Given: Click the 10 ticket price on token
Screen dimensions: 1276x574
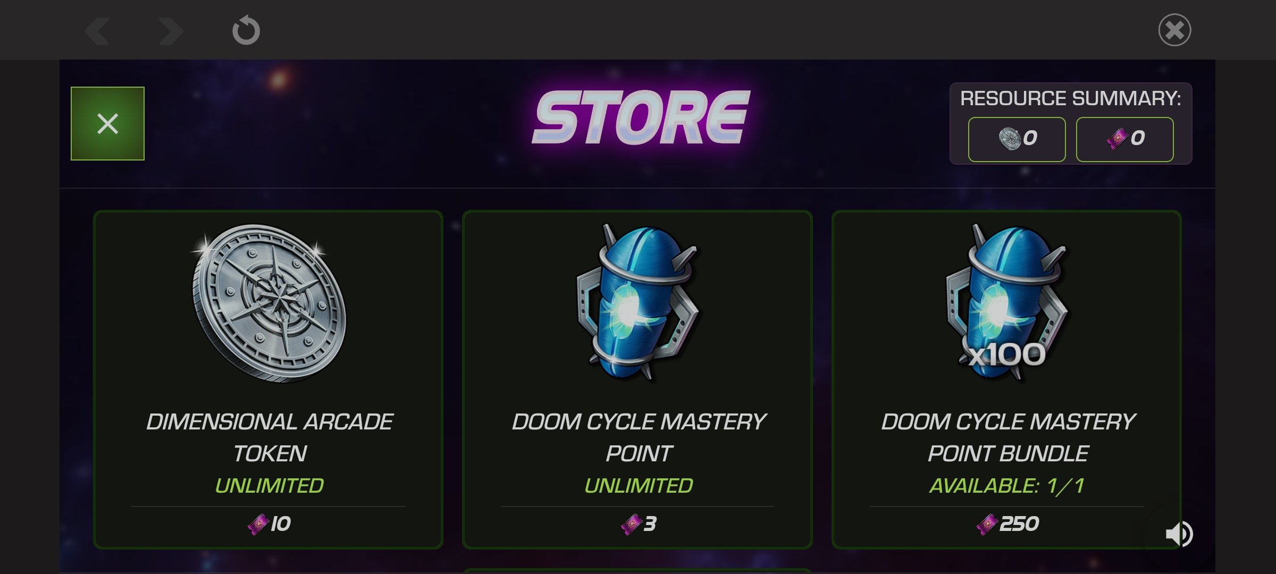Looking at the screenshot, I should pyautogui.click(x=269, y=524).
